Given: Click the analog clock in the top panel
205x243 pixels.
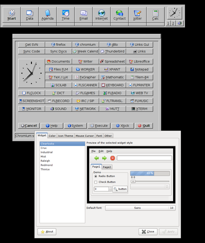Looking at the screenshot, I should coord(175,13).
